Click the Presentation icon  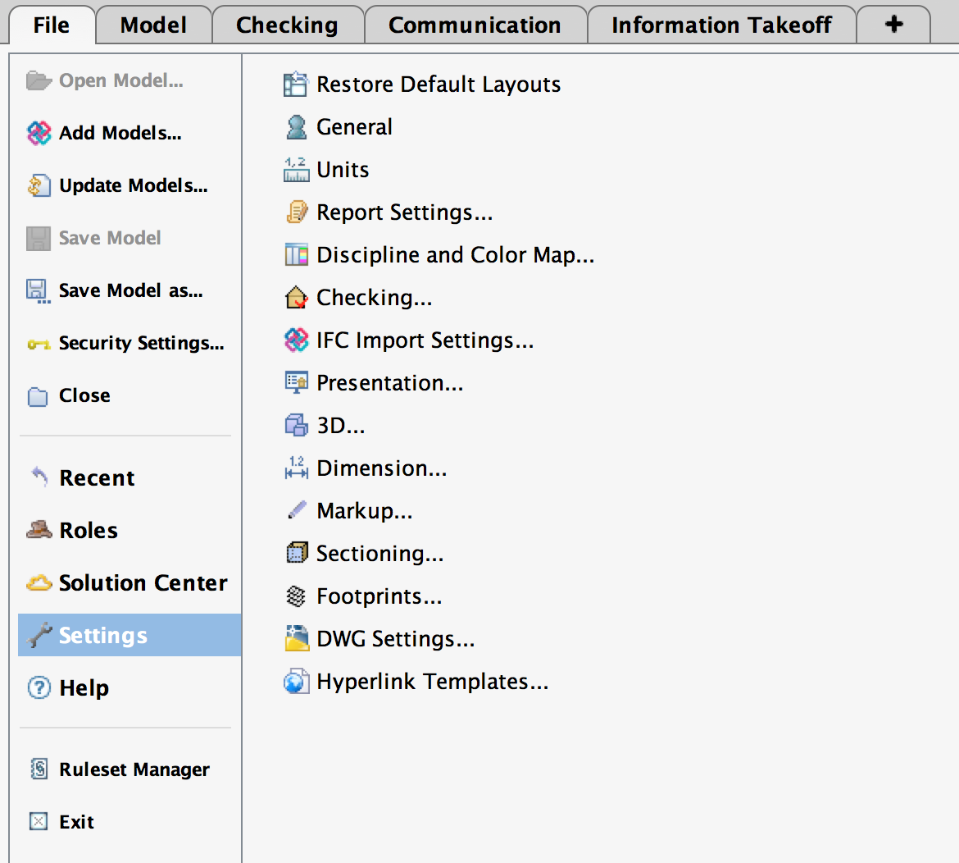(296, 382)
